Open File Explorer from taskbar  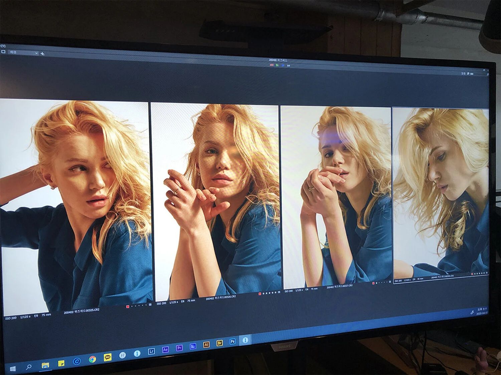point(45,365)
